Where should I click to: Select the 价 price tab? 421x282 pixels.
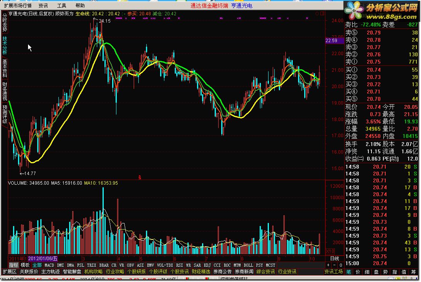[x=358, y=272]
